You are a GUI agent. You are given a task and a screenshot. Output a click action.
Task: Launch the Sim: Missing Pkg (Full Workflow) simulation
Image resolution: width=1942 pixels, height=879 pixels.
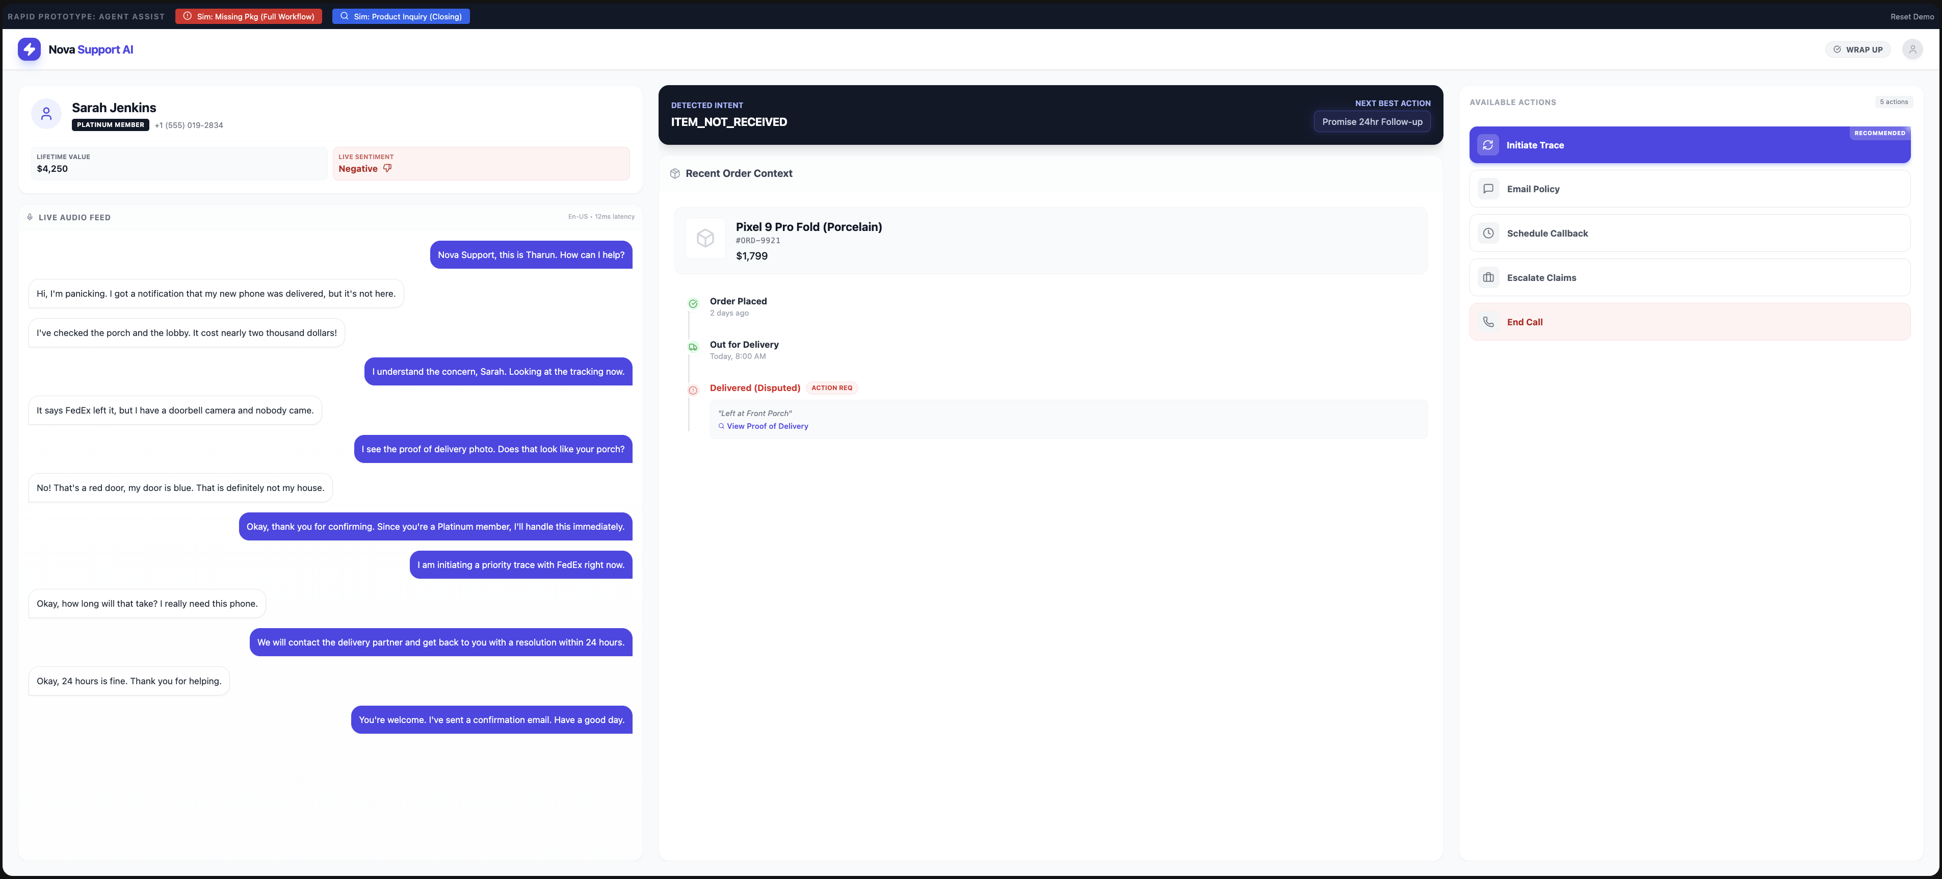point(249,17)
